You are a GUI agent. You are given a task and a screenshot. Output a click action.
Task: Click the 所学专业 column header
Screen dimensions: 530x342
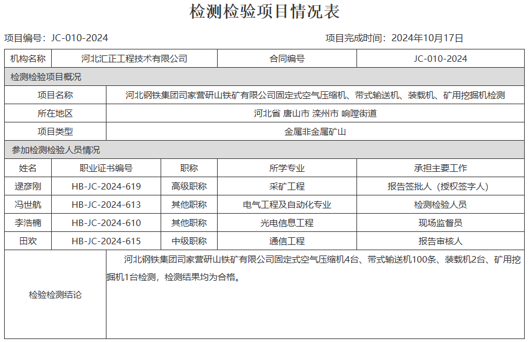(287, 168)
